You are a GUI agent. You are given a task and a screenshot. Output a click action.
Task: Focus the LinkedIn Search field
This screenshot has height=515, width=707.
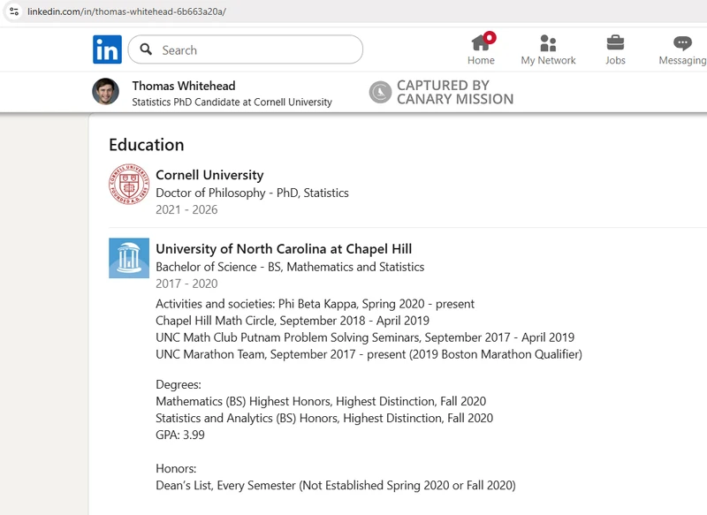246,49
